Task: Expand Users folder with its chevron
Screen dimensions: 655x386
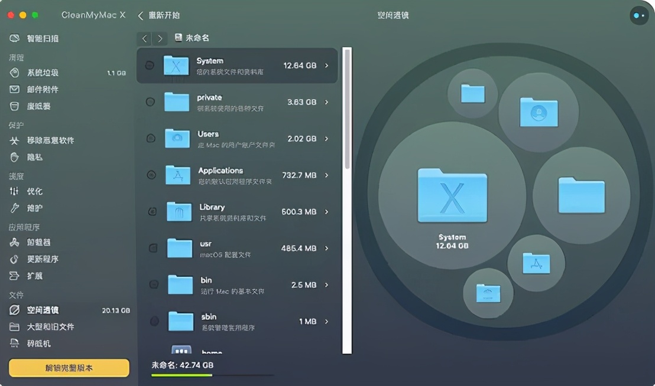Action: 327,138
